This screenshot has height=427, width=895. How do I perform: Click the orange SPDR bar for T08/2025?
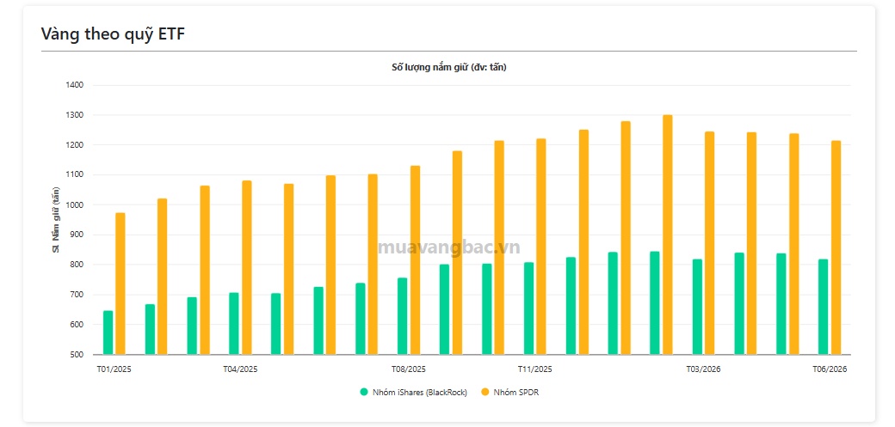click(x=415, y=260)
